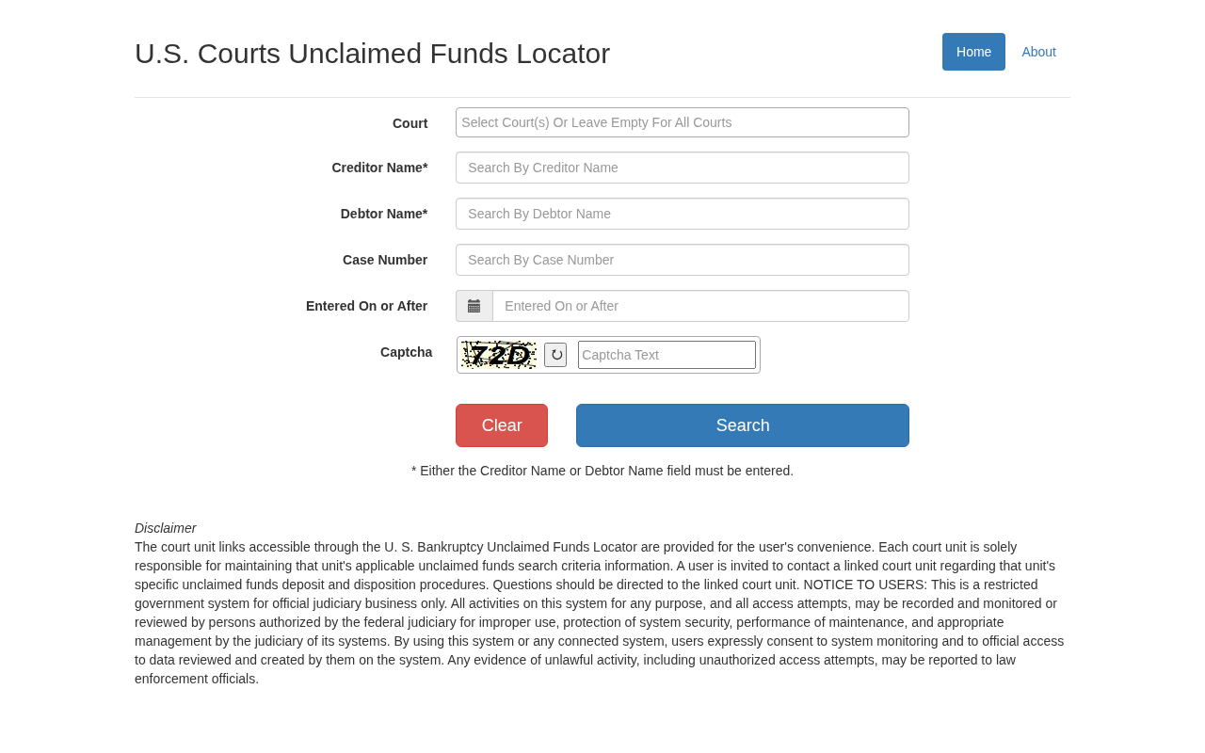
Task: Click the U.S. Courts Unclaimed Funds Locator heading
Action: click(x=372, y=54)
